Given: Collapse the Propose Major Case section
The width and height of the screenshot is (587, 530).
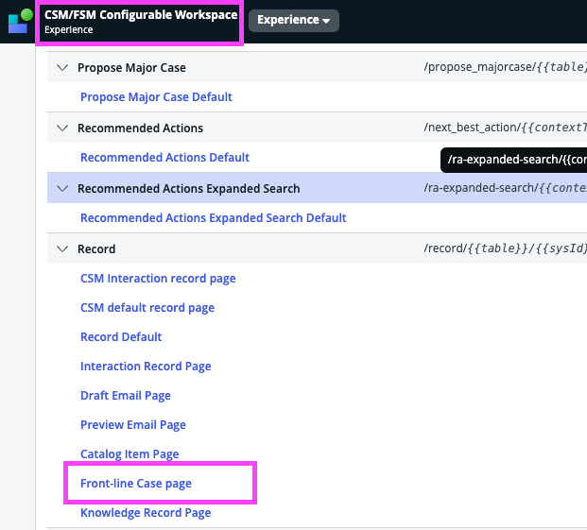Looking at the screenshot, I should click(x=62, y=68).
